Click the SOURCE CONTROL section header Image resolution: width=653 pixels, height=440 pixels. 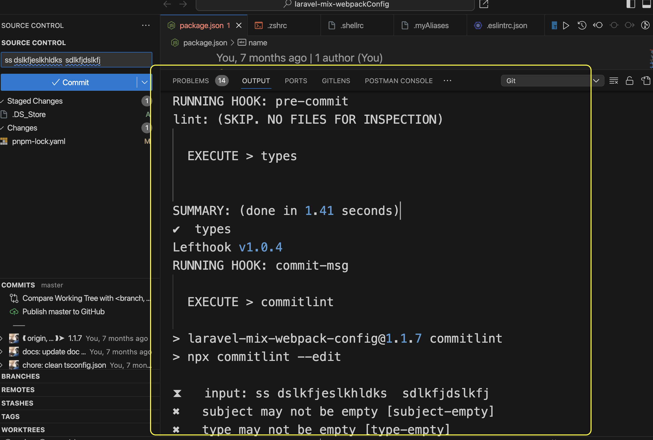click(34, 43)
